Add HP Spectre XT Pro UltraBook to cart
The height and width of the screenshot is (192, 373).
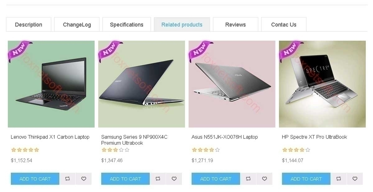306,179
